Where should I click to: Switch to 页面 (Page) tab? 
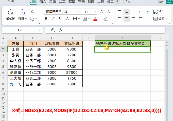point(53,2)
